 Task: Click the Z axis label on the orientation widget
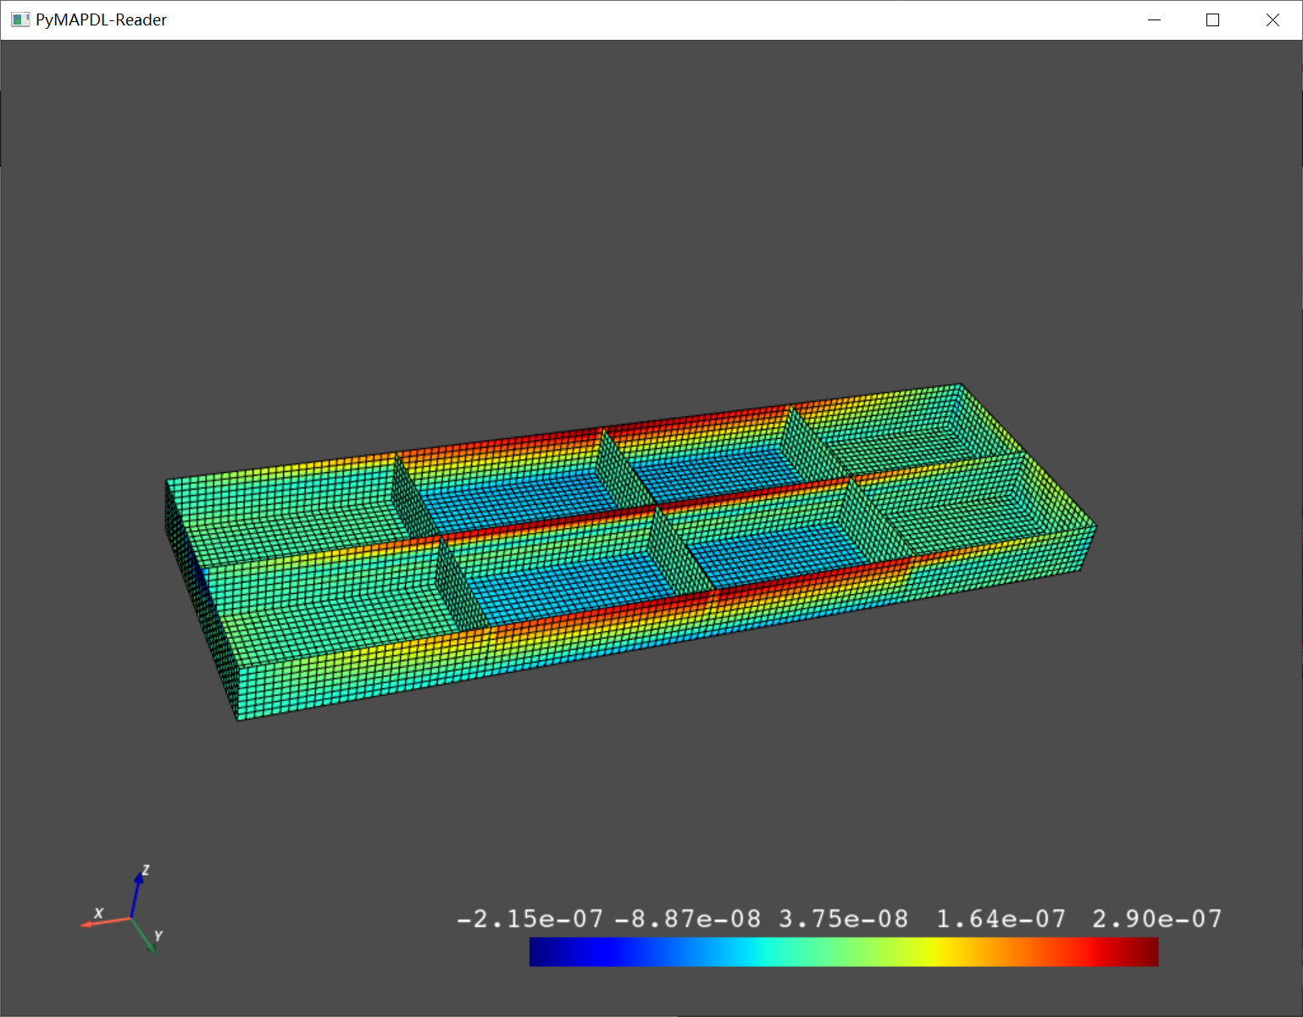click(x=146, y=870)
